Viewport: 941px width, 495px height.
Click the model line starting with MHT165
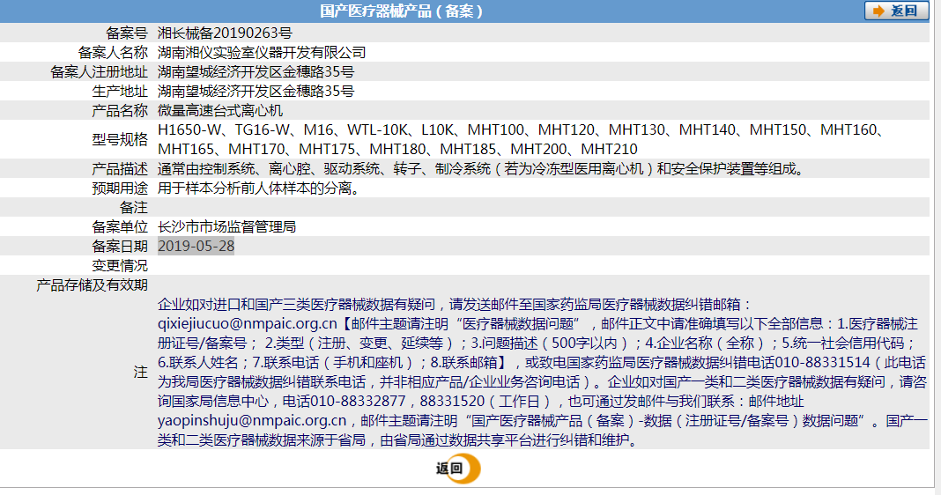click(397, 149)
